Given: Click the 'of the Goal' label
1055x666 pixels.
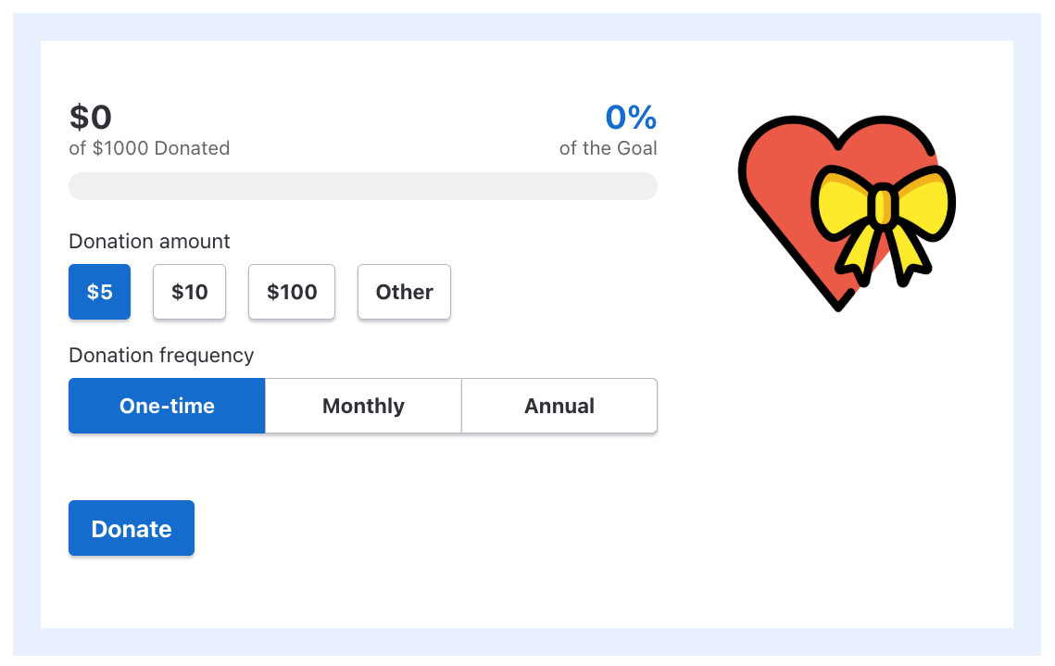Looking at the screenshot, I should coord(609,148).
